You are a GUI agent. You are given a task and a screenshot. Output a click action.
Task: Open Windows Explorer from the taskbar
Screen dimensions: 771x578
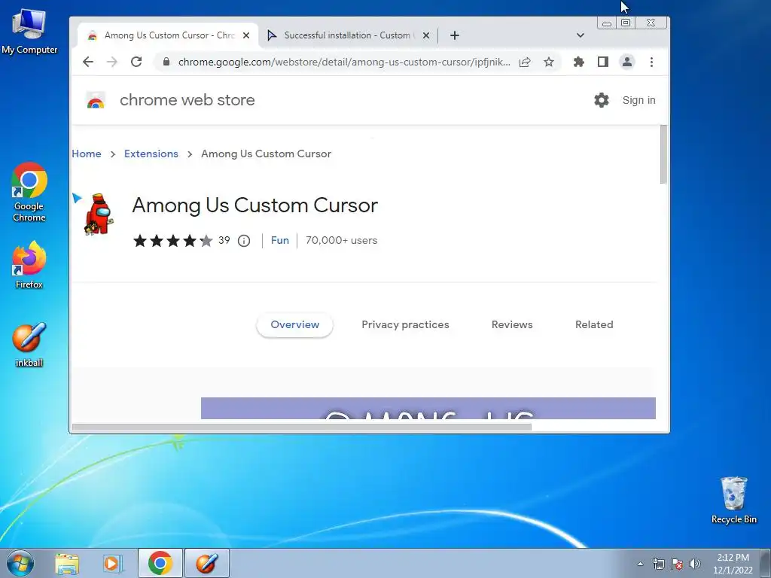[67, 563]
